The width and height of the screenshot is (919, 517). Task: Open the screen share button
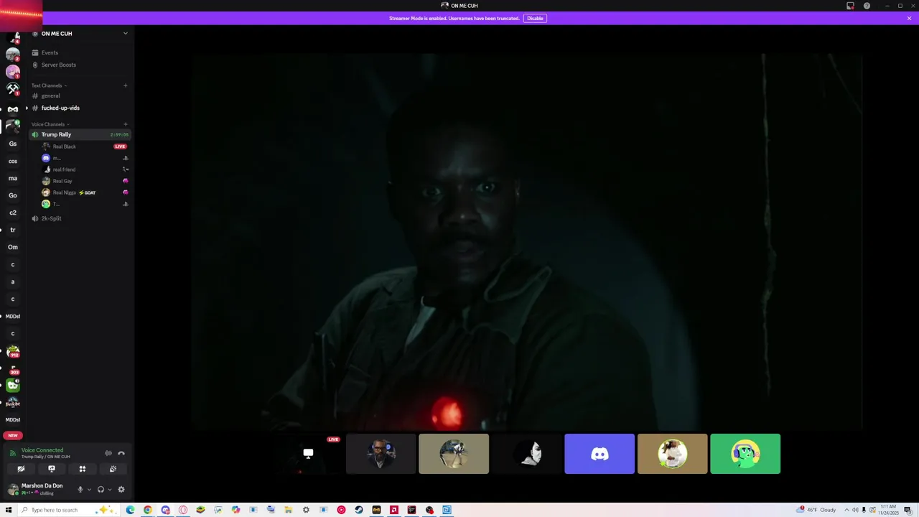coord(52,469)
